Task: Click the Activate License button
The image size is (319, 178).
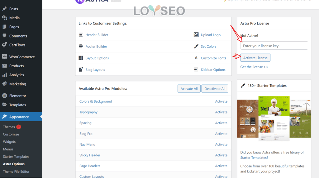Action: click(255, 58)
